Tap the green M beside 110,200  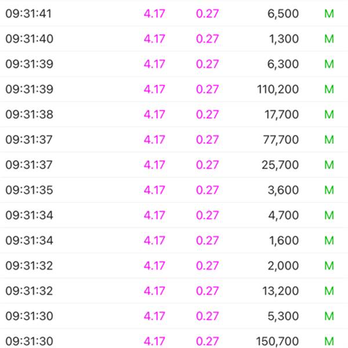[x=329, y=89]
